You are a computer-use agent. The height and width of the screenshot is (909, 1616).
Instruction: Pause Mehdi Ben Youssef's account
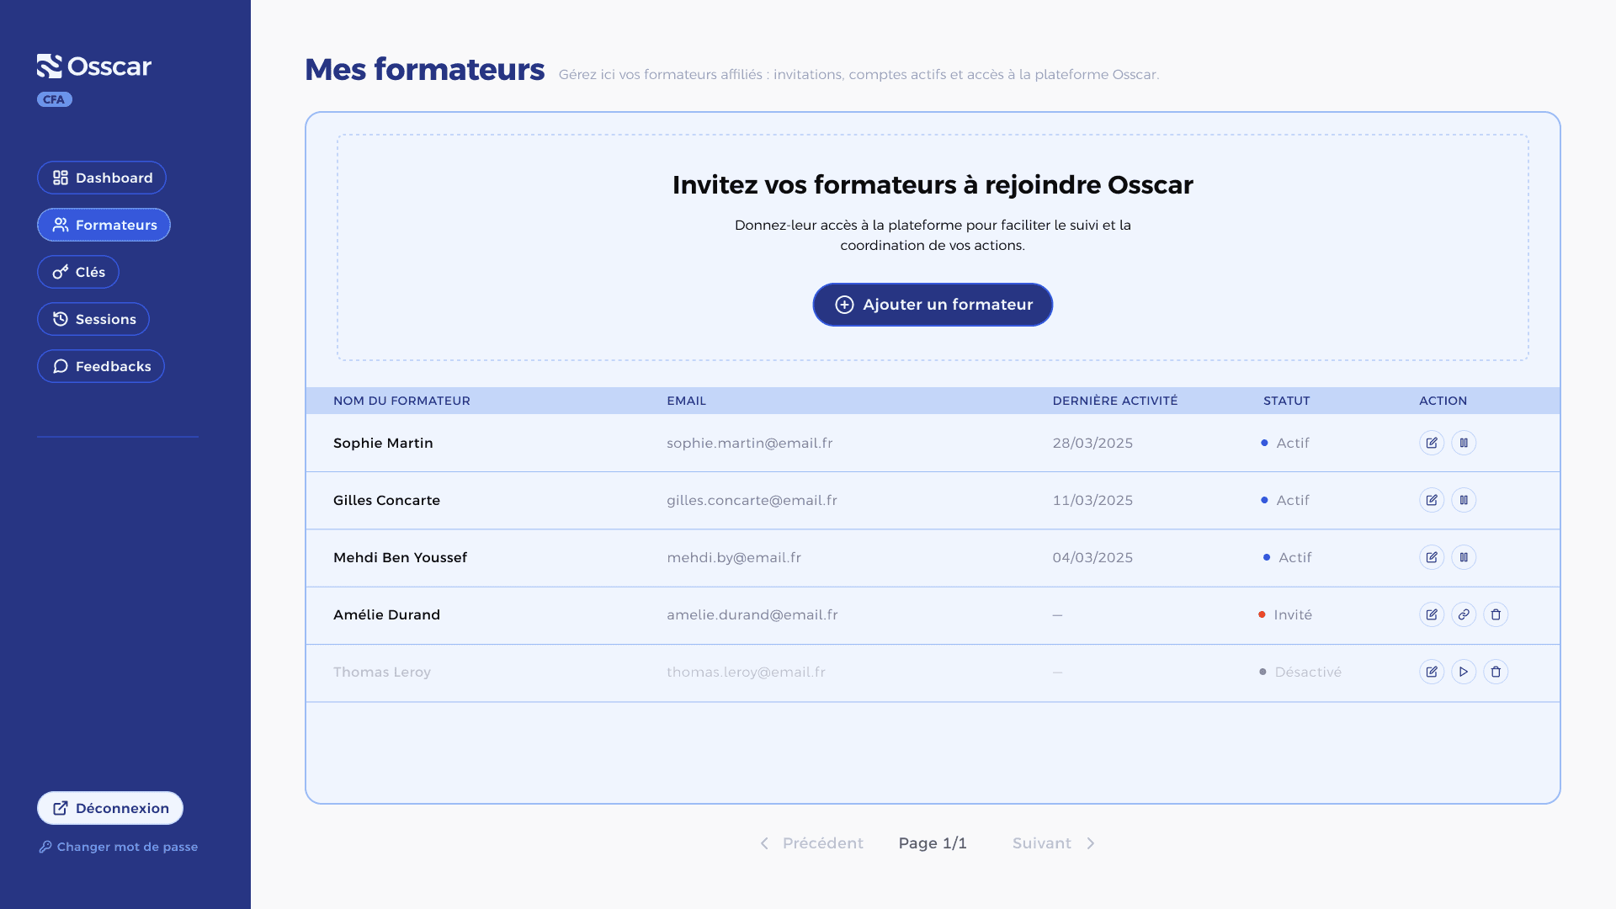click(1464, 557)
